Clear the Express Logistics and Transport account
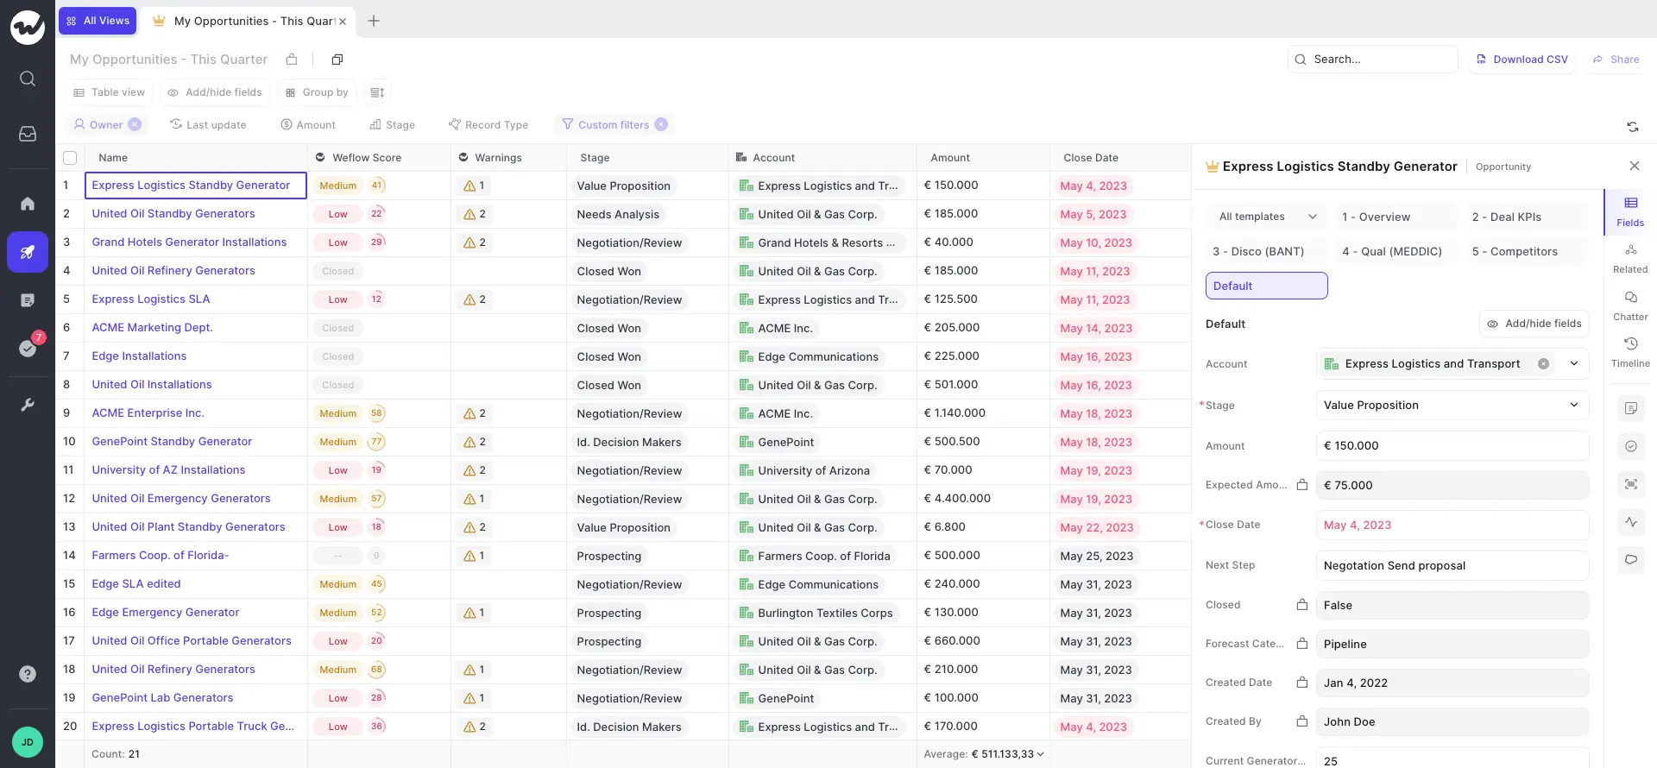 point(1543,364)
